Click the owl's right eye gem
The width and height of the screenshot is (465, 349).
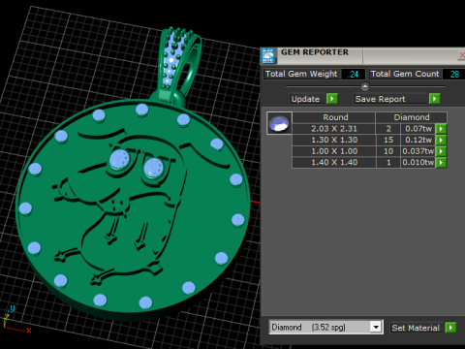(154, 169)
